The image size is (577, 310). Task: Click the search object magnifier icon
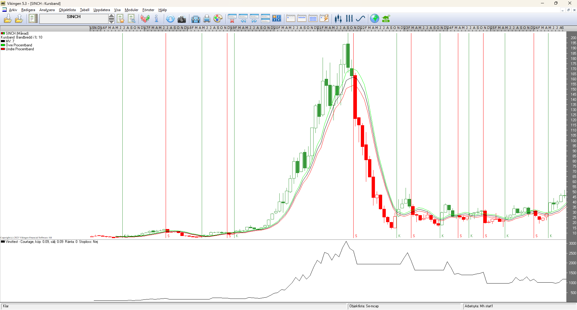coord(132,19)
